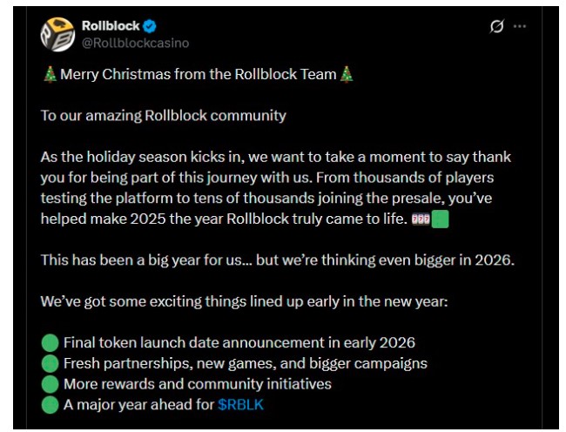This screenshot has height=432, width=566.
Task: Click the Christmas tree emoji before "Merry"
Action: pyautogui.click(x=49, y=75)
